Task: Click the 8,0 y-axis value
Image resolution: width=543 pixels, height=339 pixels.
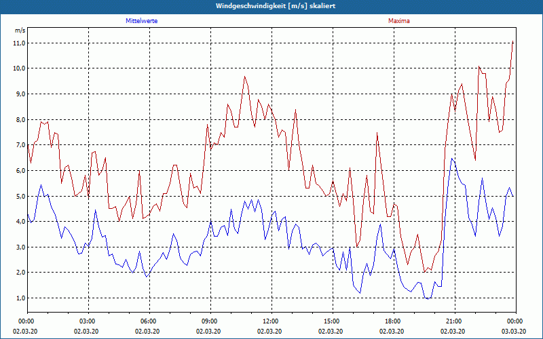Action: (x=20, y=120)
